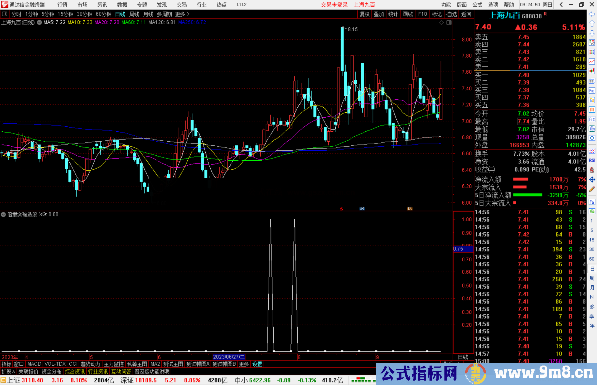The image size is (597, 385).
Task: Click the RSI indicator sidebar icon
Action: [x=592, y=160]
